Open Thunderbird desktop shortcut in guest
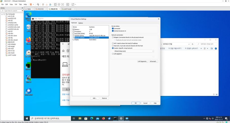Image resolution: width=230 pixels, height=123 pixels. click(29, 92)
